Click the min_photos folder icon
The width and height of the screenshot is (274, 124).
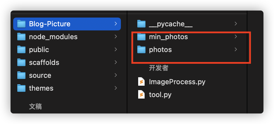141,37
